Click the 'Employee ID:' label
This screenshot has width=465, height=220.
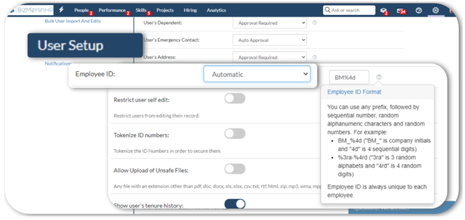click(x=95, y=74)
